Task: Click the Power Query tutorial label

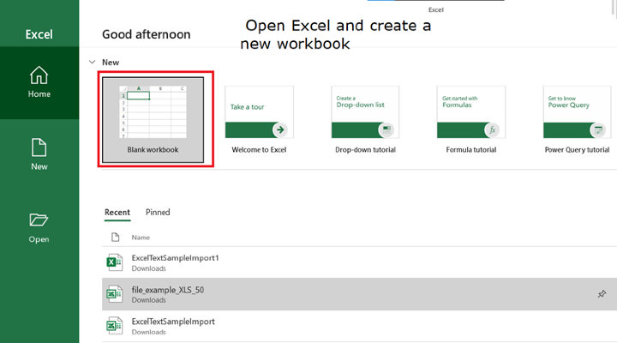Action: point(577,150)
